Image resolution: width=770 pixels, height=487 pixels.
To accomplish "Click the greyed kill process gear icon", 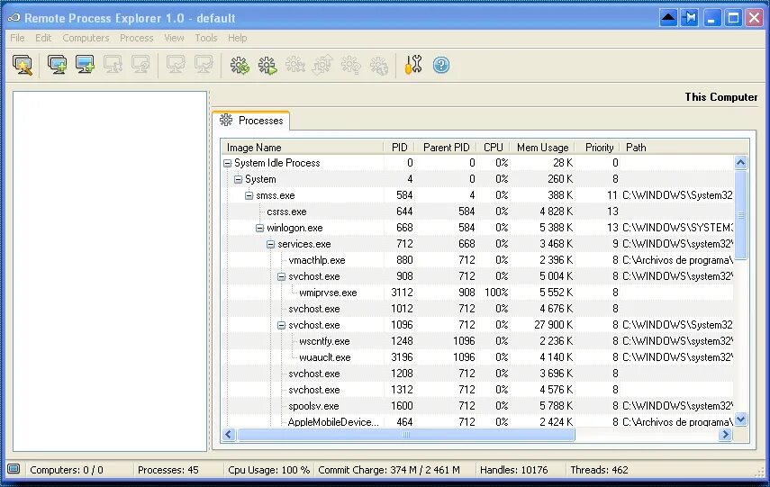I will tap(295, 65).
